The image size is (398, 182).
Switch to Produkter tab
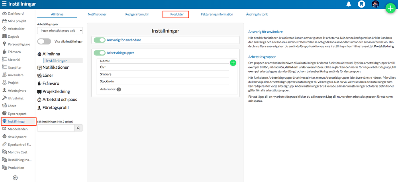(x=176, y=15)
